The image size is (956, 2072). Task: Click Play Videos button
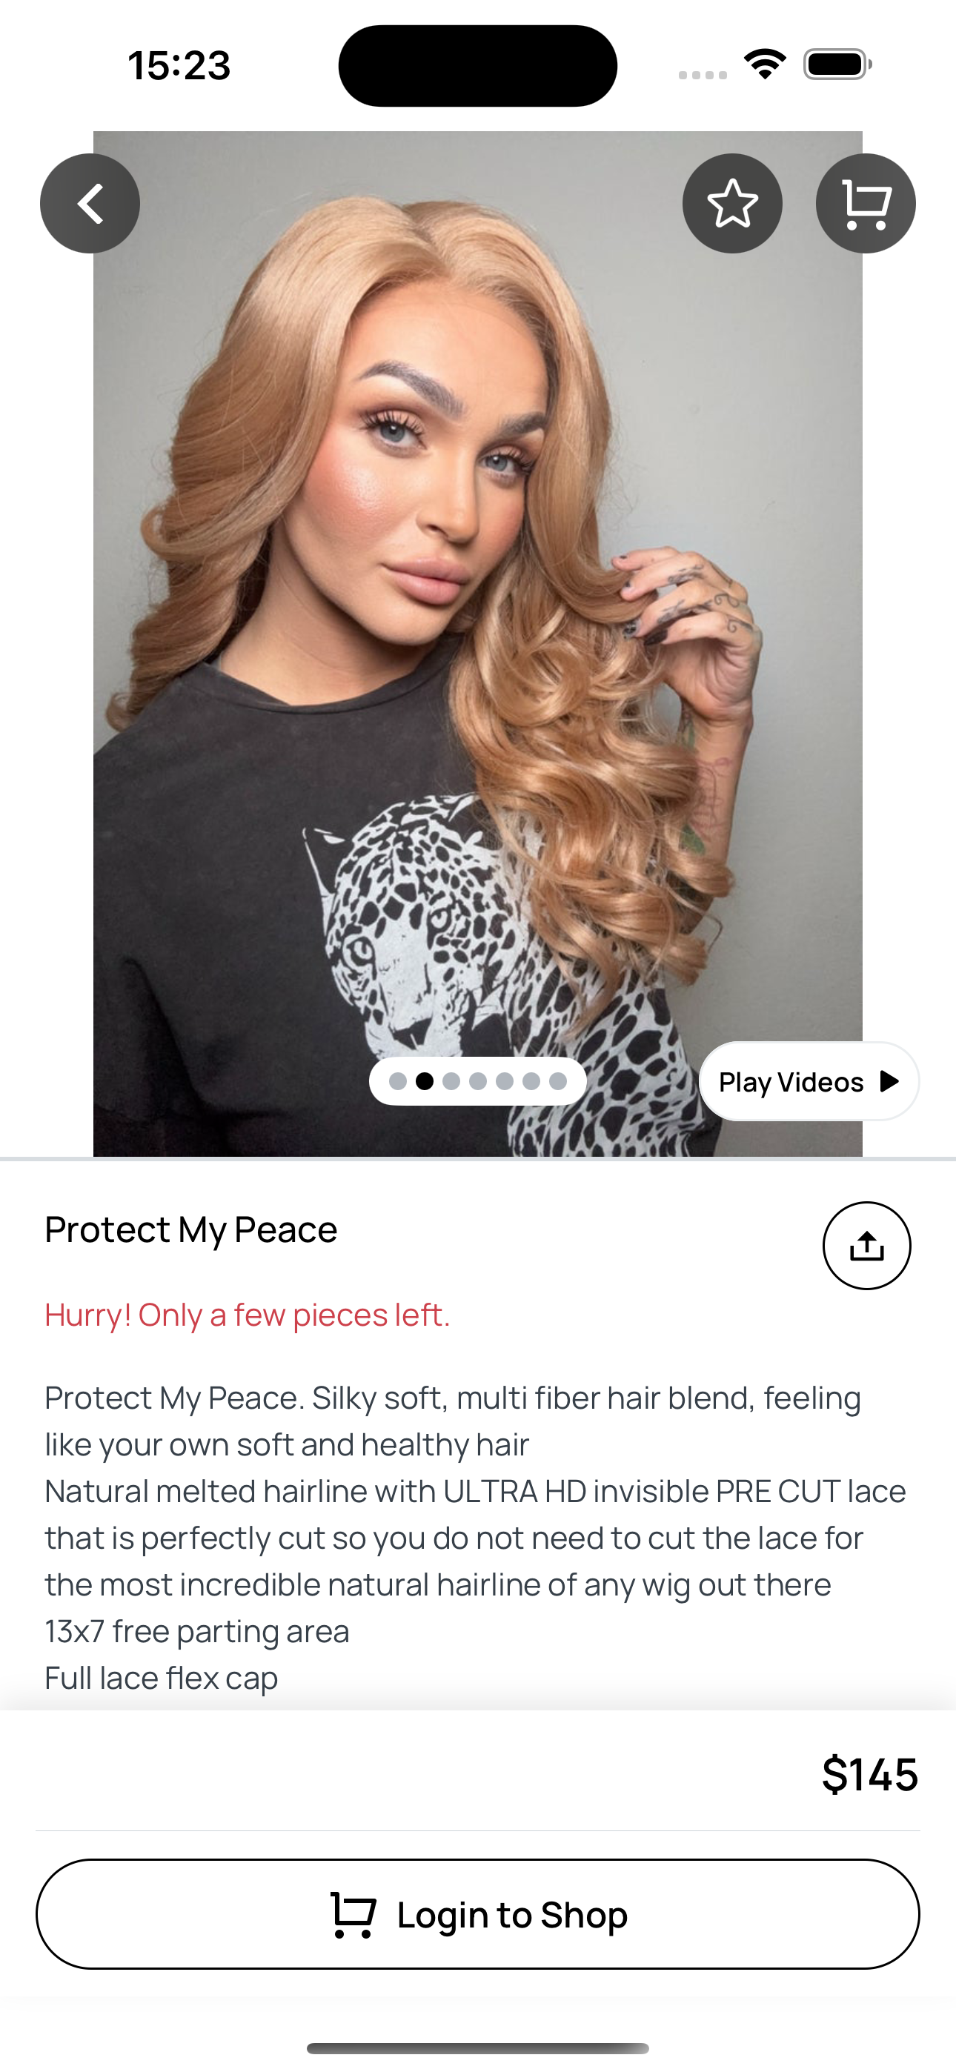[x=809, y=1082]
